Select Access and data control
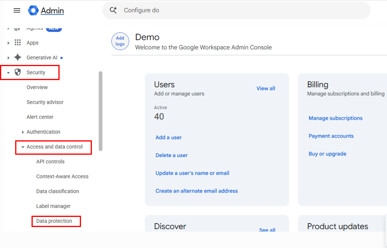The width and height of the screenshot is (387, 248). (x=55, y=147)
